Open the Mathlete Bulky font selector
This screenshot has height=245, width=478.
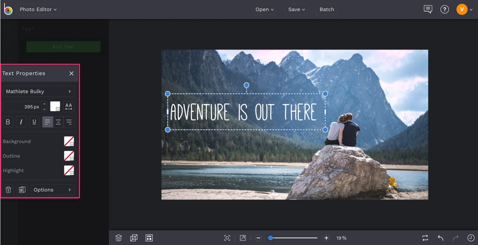38,92
